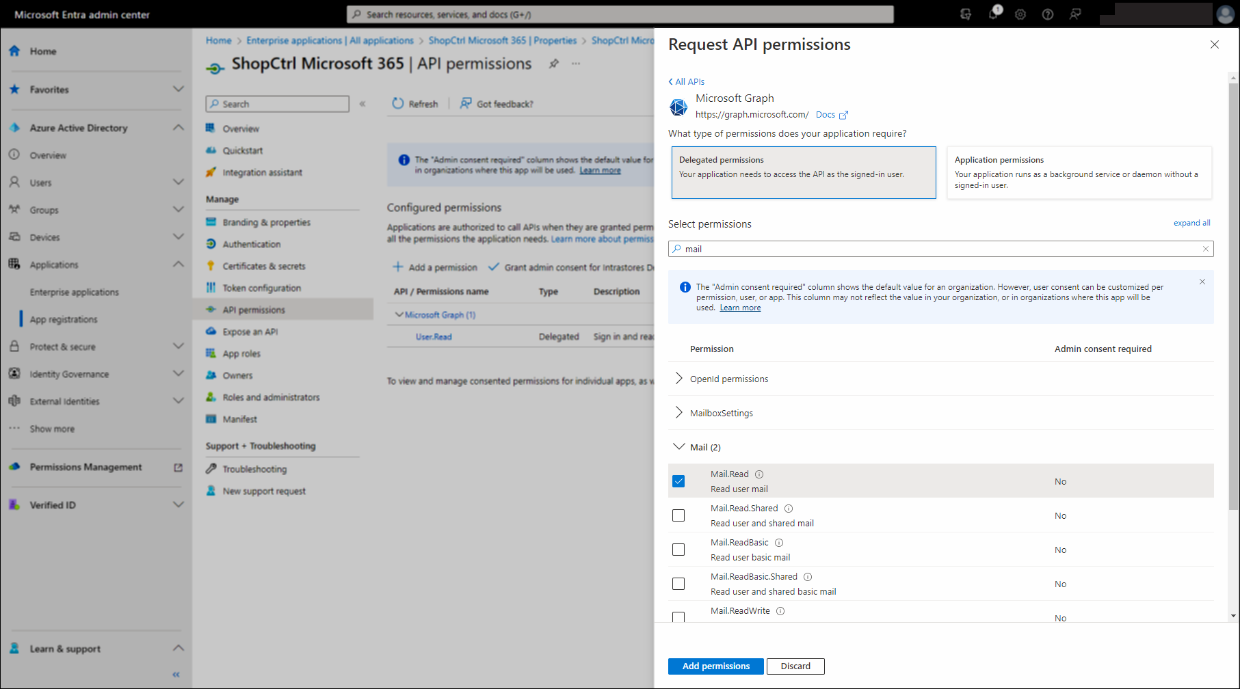
Task: Collapse the Azure Active Directory chevron
Action: pyautogui.click(x=179, y=128)
